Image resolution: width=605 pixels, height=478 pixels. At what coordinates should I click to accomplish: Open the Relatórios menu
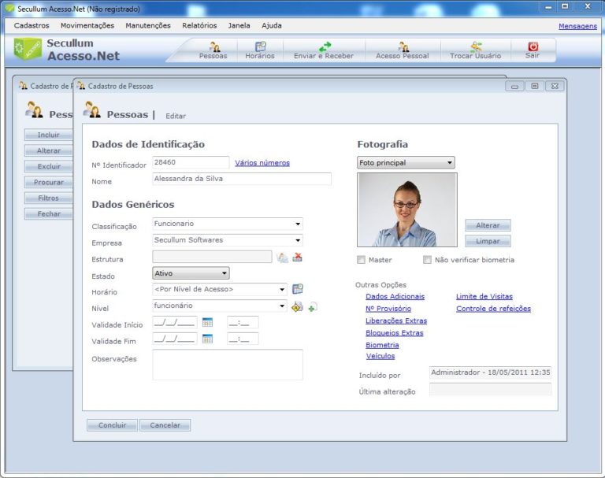click(x=199, y=25)
